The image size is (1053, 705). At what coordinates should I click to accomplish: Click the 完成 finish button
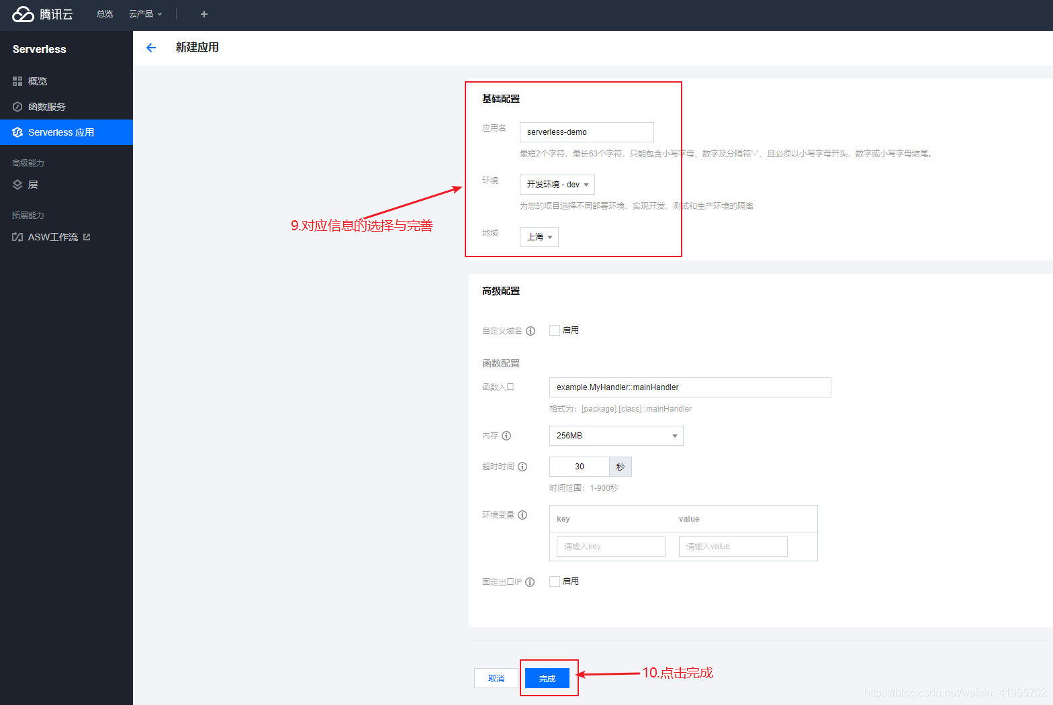pos(547,678)
